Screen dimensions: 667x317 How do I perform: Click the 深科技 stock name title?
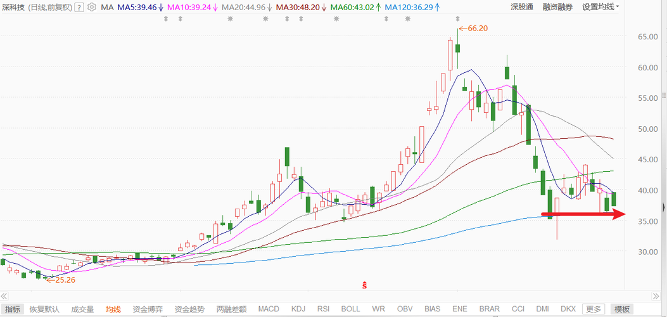point(15,7)
